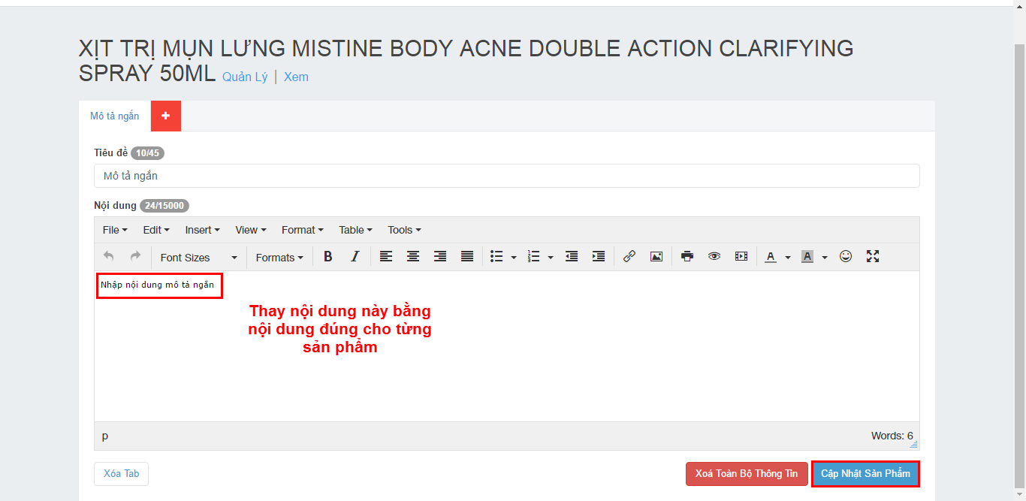Justify the text
This screenshot has width=1026, height=501.
(x=467, y=257)
